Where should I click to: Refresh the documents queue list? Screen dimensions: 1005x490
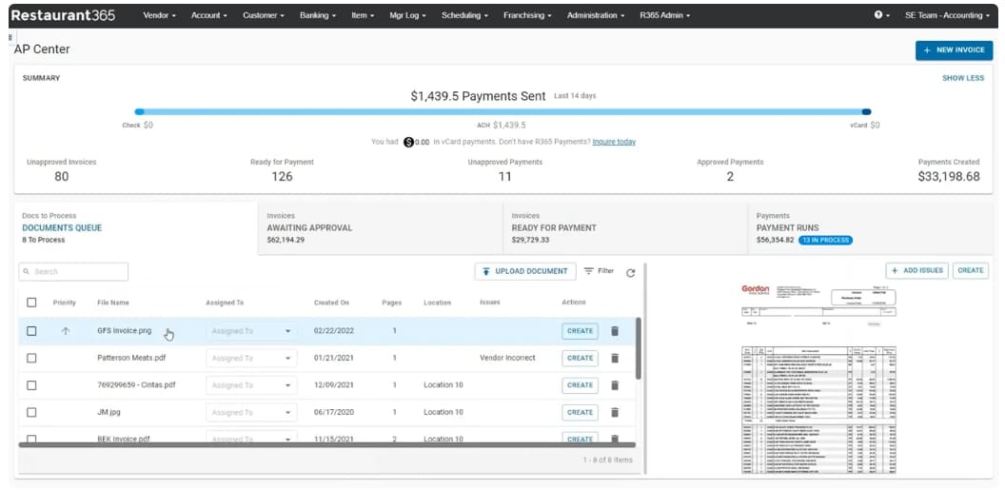[631, 273]
